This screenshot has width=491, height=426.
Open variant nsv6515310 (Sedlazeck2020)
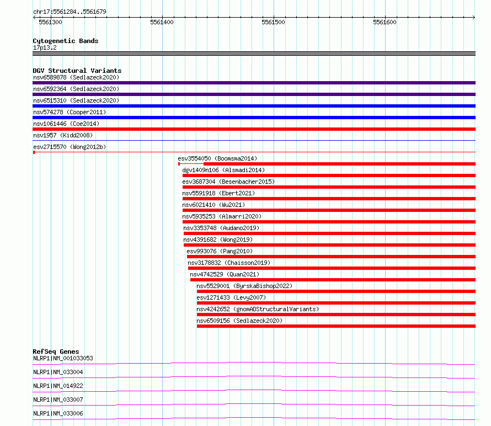click(x=76, y=100)
